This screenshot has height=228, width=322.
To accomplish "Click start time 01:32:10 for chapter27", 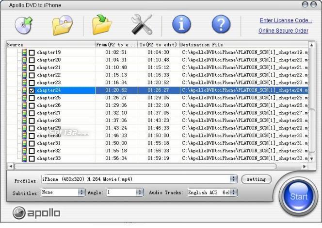I will (116, 113).
